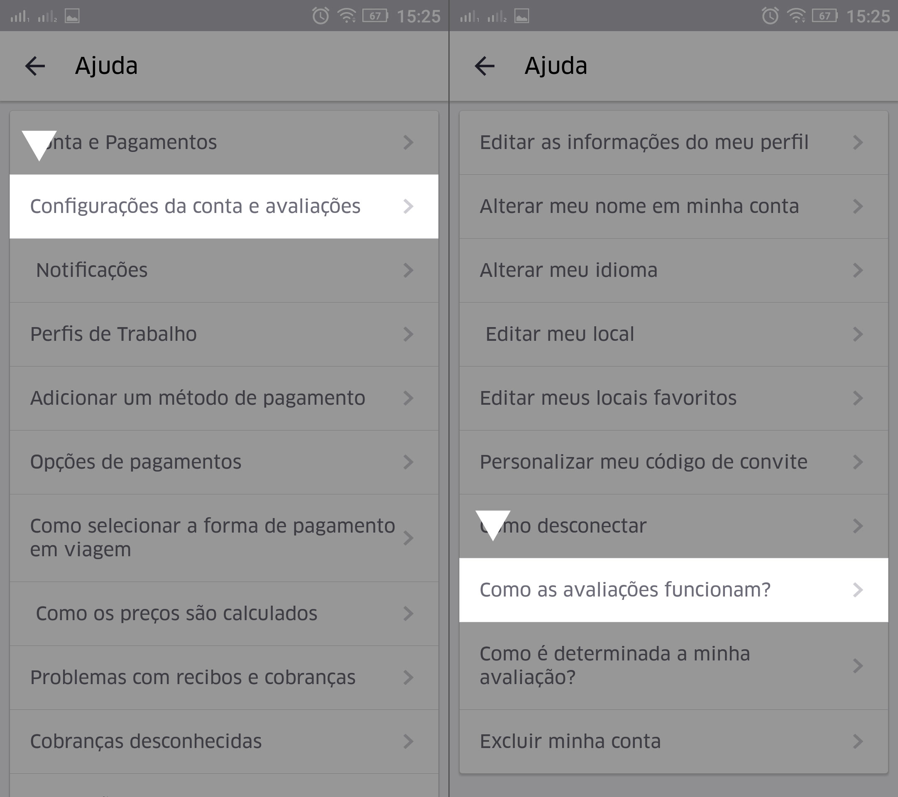Click the chevron next to Alterar meu idioma
898x797 pixels.
point(858,270)
